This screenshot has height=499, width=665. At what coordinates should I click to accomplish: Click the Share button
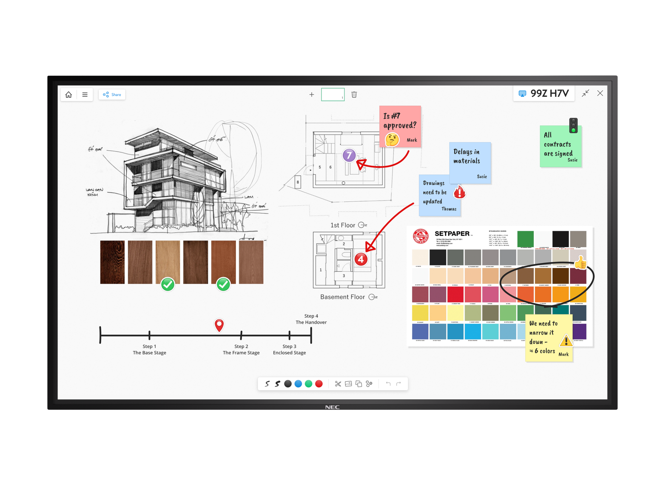pyautogui.click(x=112, y=94)
